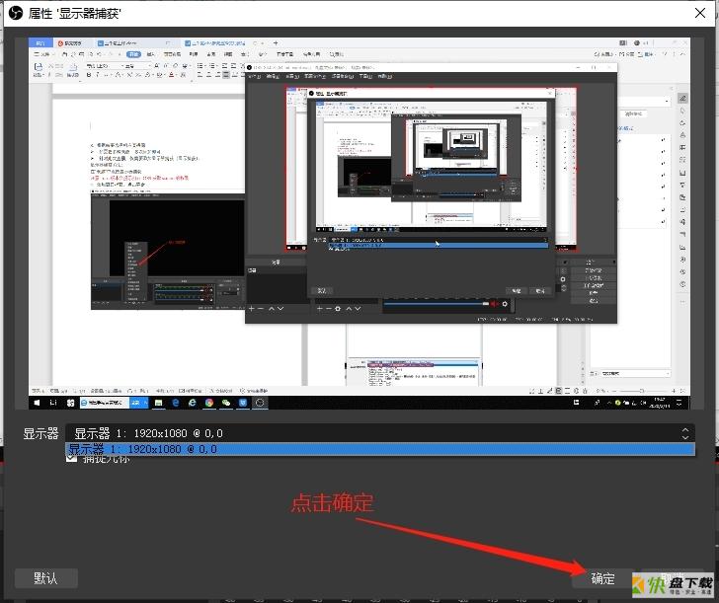The width and height of the screenshot is (719, 603).
Task: Choose the highlighted 显示器 1: 1920x1080 @ 0,0 option
Action: click(380, 449)
